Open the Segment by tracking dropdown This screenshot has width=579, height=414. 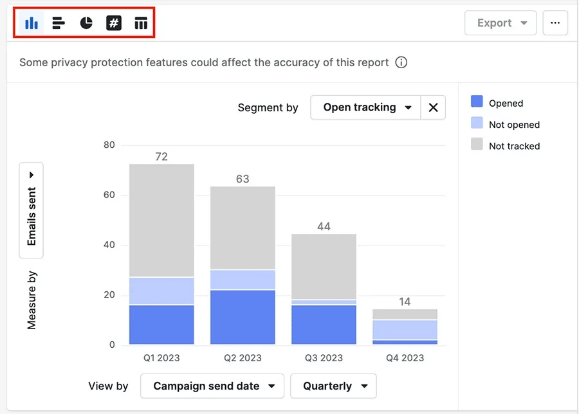pos(365,107)
